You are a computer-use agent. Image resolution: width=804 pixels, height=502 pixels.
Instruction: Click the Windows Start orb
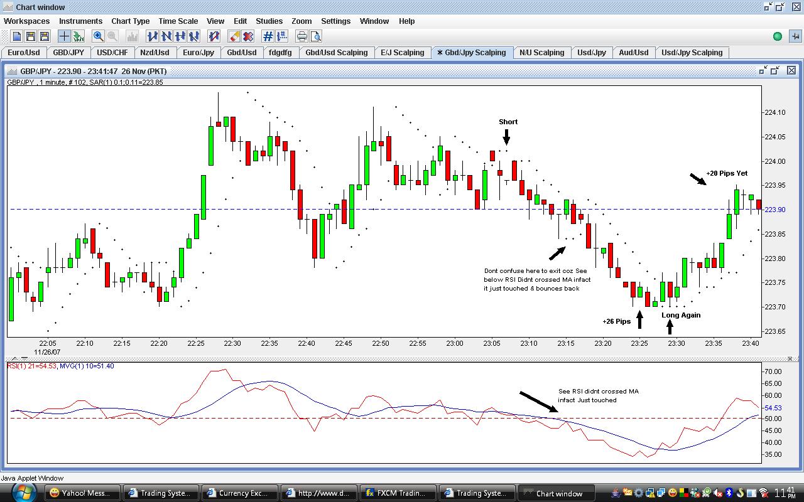[x=22, y=493]
